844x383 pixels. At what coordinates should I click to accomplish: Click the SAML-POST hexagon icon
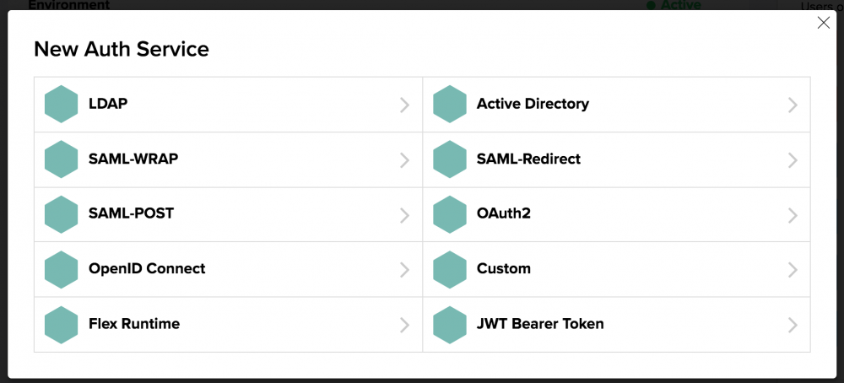pyautogui.click(x=61, y=214)
